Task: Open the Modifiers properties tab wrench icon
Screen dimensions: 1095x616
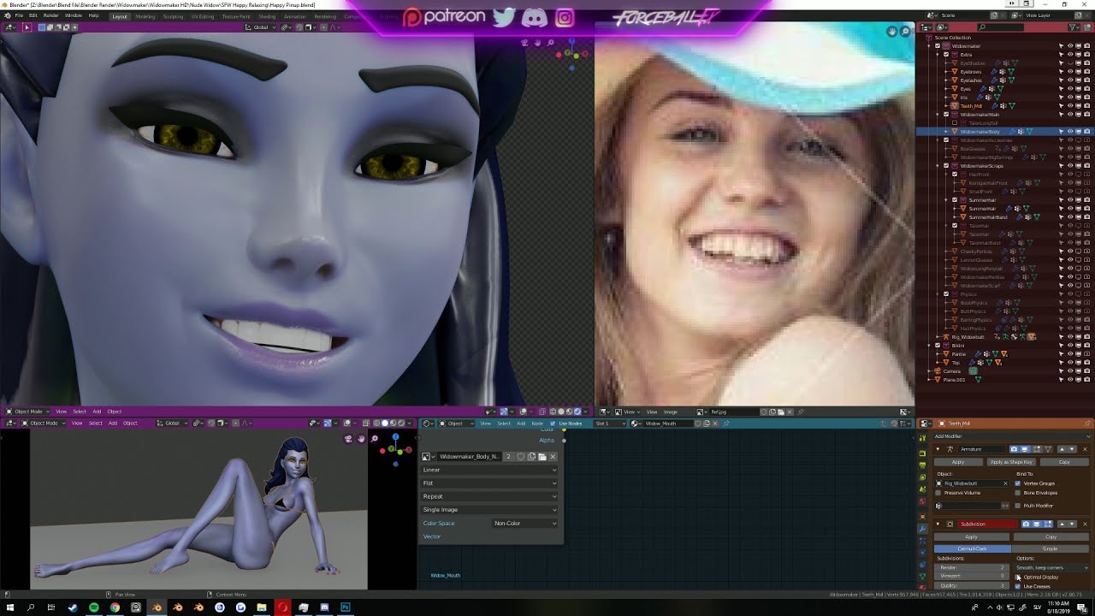Action: [922, 530]
